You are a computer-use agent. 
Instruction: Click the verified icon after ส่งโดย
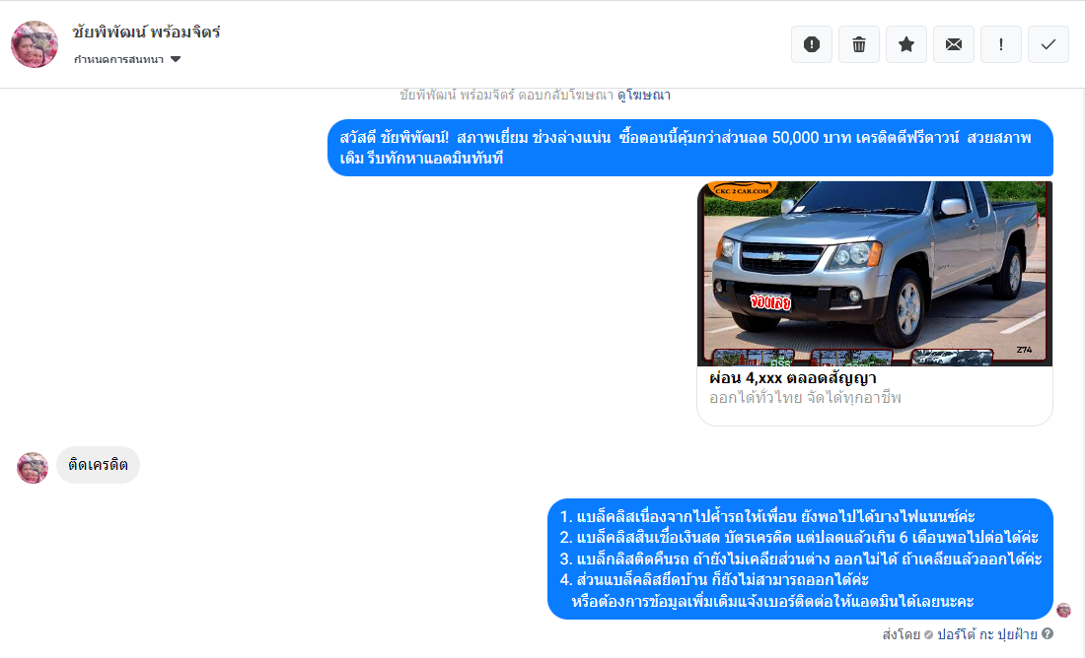(x=928, y=634)
